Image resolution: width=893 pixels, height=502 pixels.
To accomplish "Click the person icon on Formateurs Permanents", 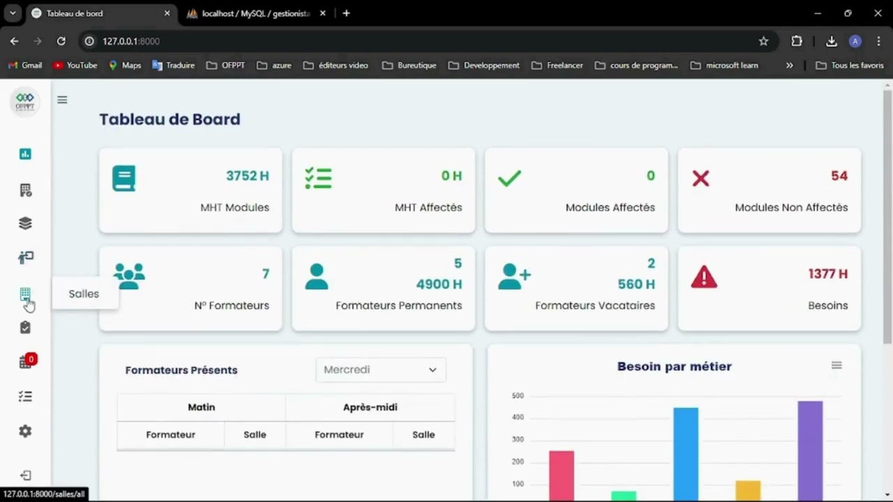I will 316,276.
